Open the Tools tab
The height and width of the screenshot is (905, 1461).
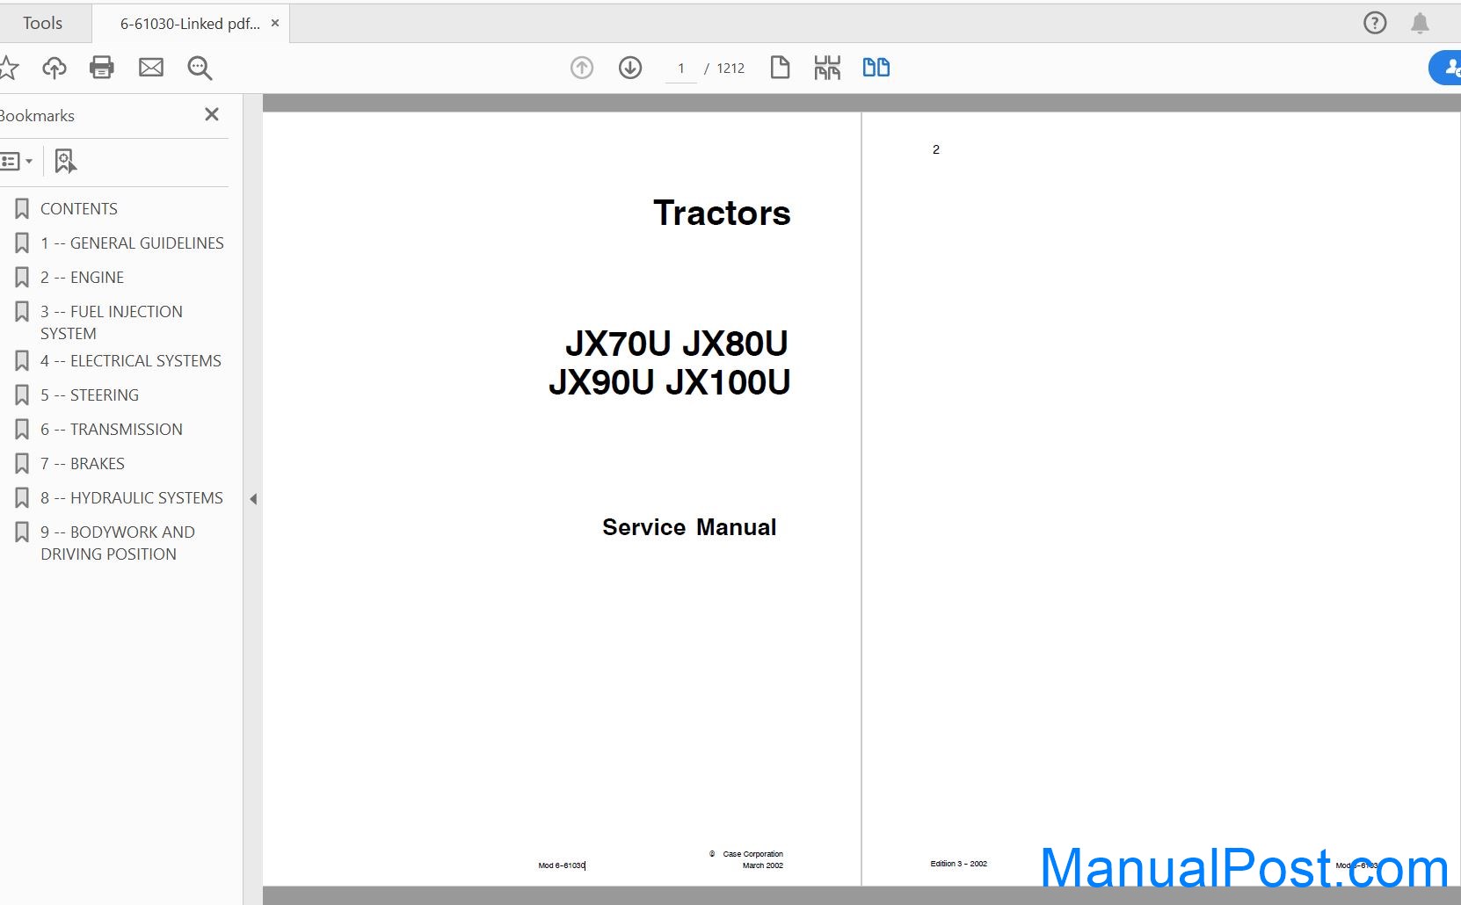click(42, 24)
